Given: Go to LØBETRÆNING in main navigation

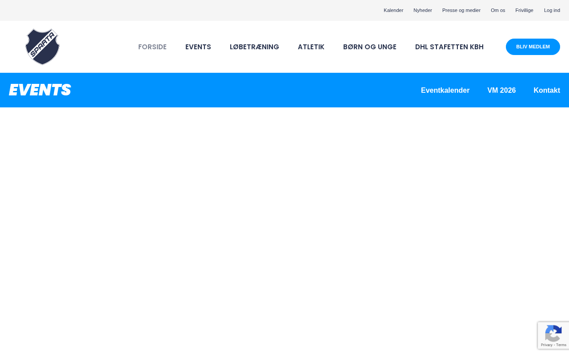Looking at the screenshot, I should [254, 47].
